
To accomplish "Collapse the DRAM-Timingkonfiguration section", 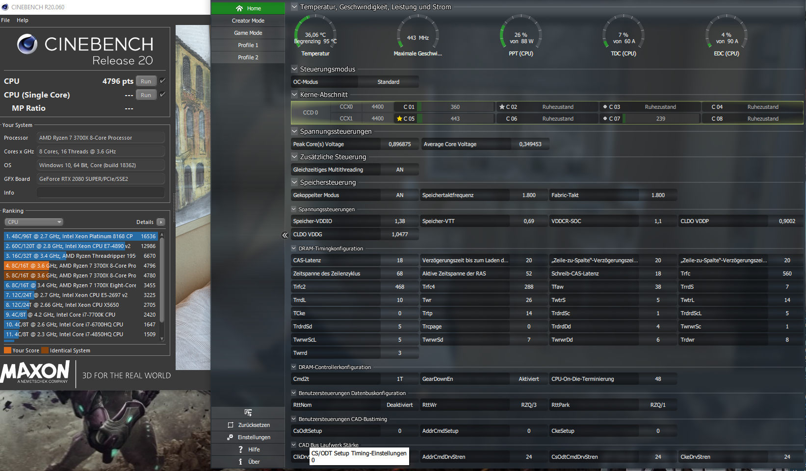I will [x=294, y=248].
